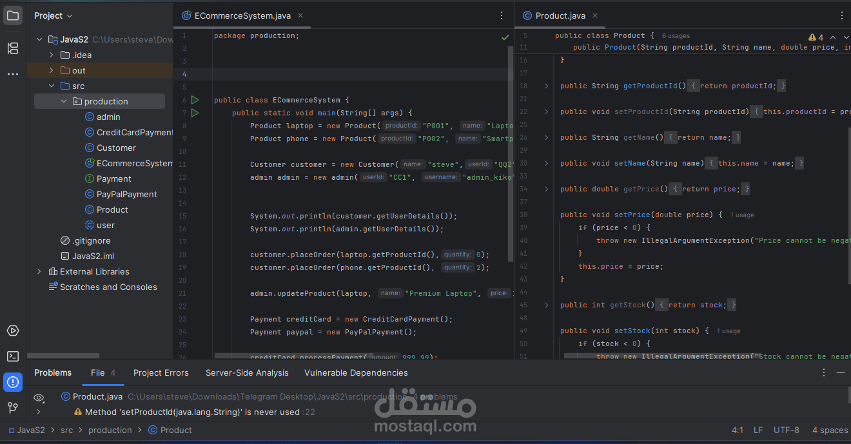Viewport: 851px width, 444px height.
Task: Click the green inspections checkmark in editor
Action: [x=505, y=37]
